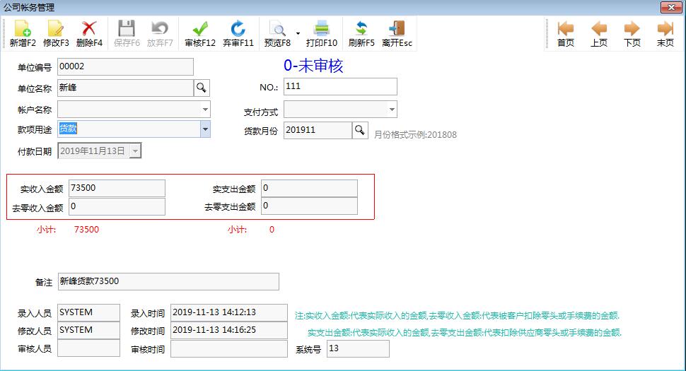Click the green 注:实收入金额 note line
This screenshot has height=371, width=686.
coord(457,315)
